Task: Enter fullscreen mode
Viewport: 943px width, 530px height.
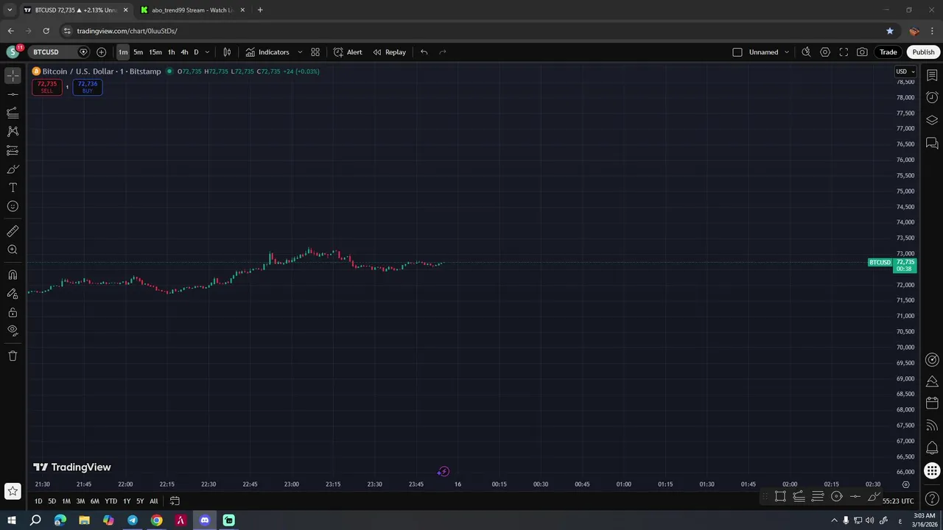Action: [844, 52]
